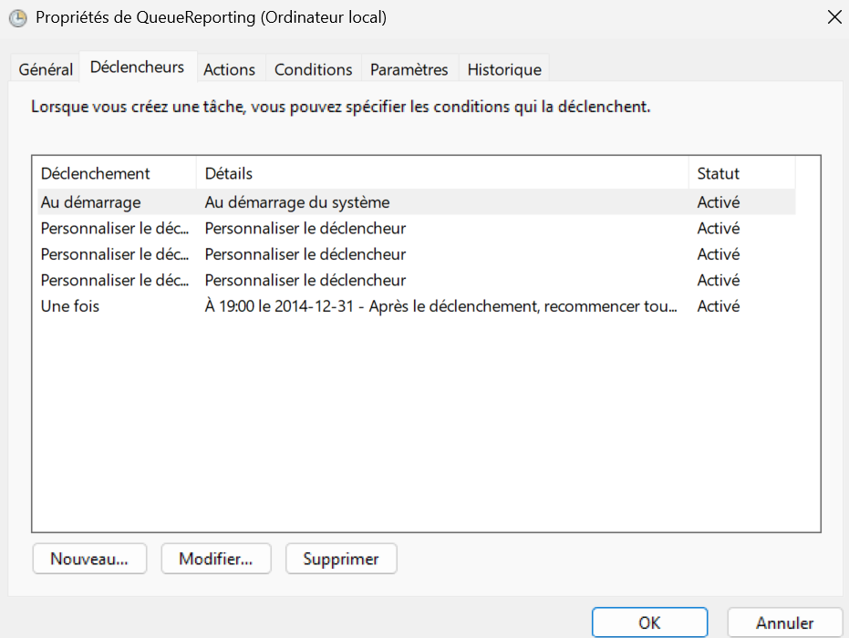
Task: Click the details text starting with À 19:00
Action: click(x=441, y=306)
